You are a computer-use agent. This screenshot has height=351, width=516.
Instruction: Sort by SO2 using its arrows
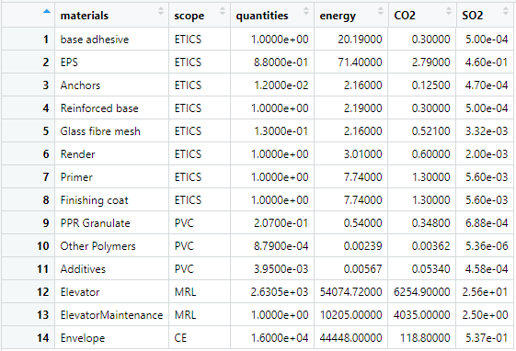(x=506, y=11)
